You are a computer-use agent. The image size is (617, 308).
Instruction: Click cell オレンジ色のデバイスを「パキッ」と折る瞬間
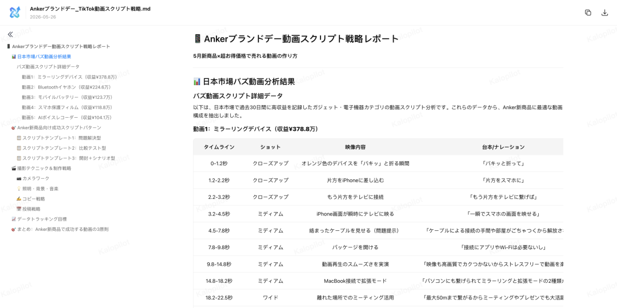[x=355, y=163]
